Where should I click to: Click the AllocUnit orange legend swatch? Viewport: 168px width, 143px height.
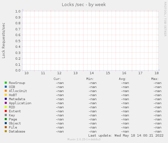(x=6, y=91)
